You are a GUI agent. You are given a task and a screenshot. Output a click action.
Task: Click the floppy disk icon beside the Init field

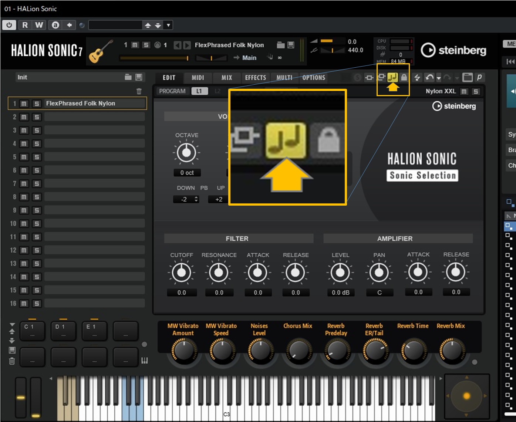[139, 77]
